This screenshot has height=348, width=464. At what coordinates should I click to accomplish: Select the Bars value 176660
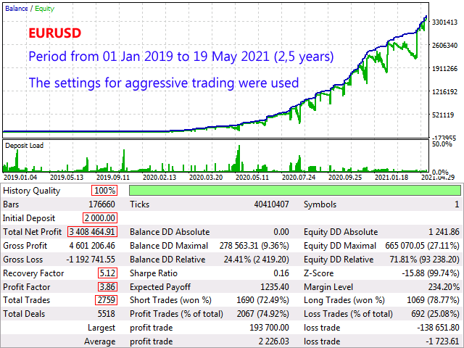pos(101,204)
